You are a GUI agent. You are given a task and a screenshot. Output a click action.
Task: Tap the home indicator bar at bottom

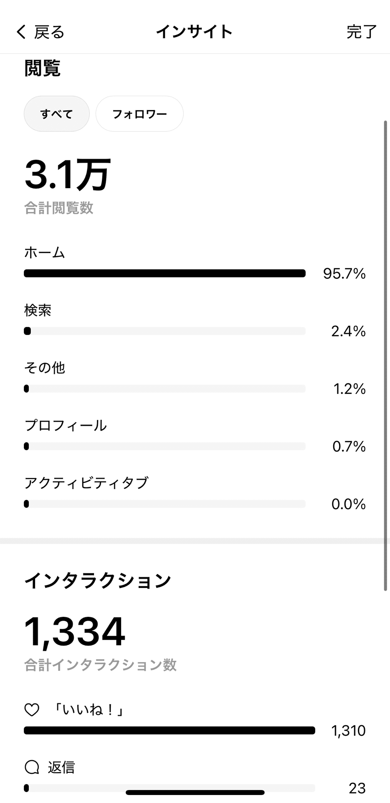point(195,792)
